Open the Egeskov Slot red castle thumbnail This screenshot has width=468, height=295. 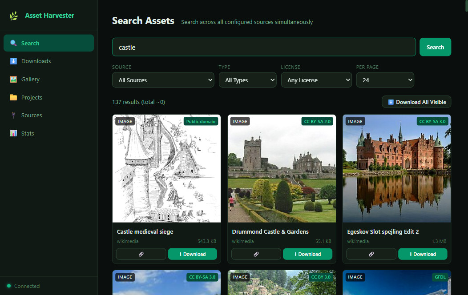[x=397, y=169]
